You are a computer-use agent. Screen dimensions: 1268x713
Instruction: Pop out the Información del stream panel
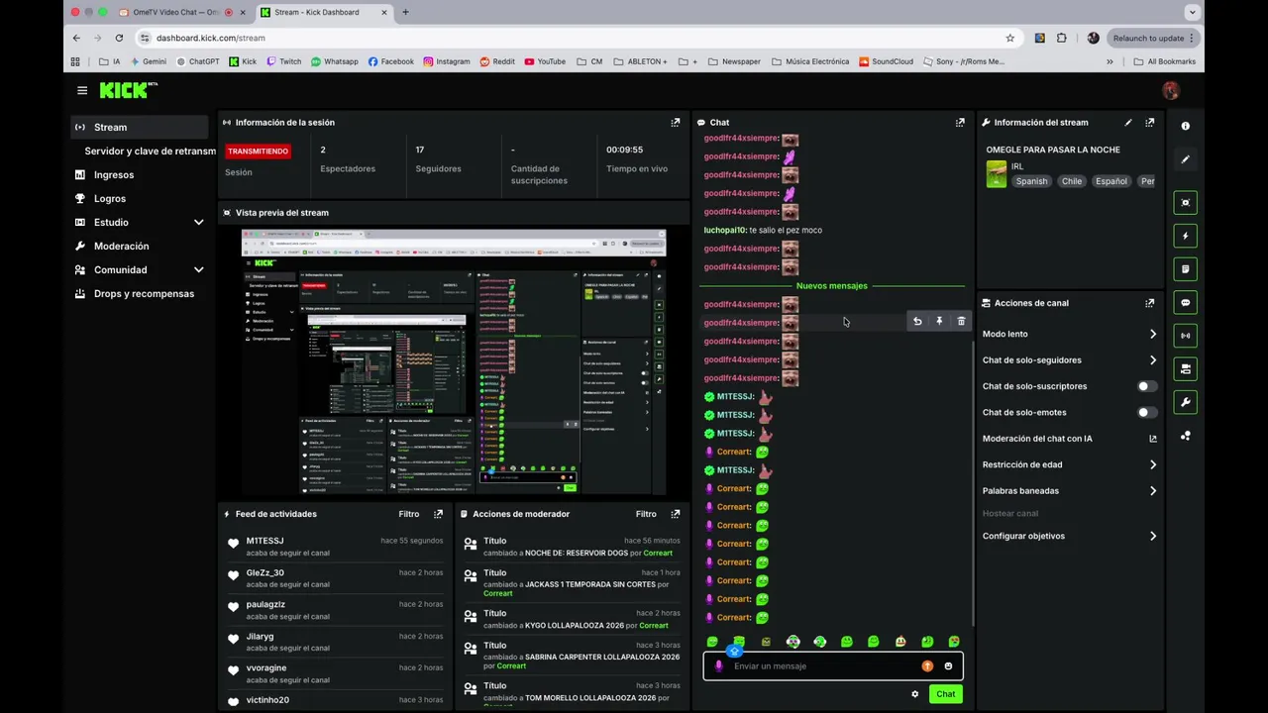[x=1150, y=123]
